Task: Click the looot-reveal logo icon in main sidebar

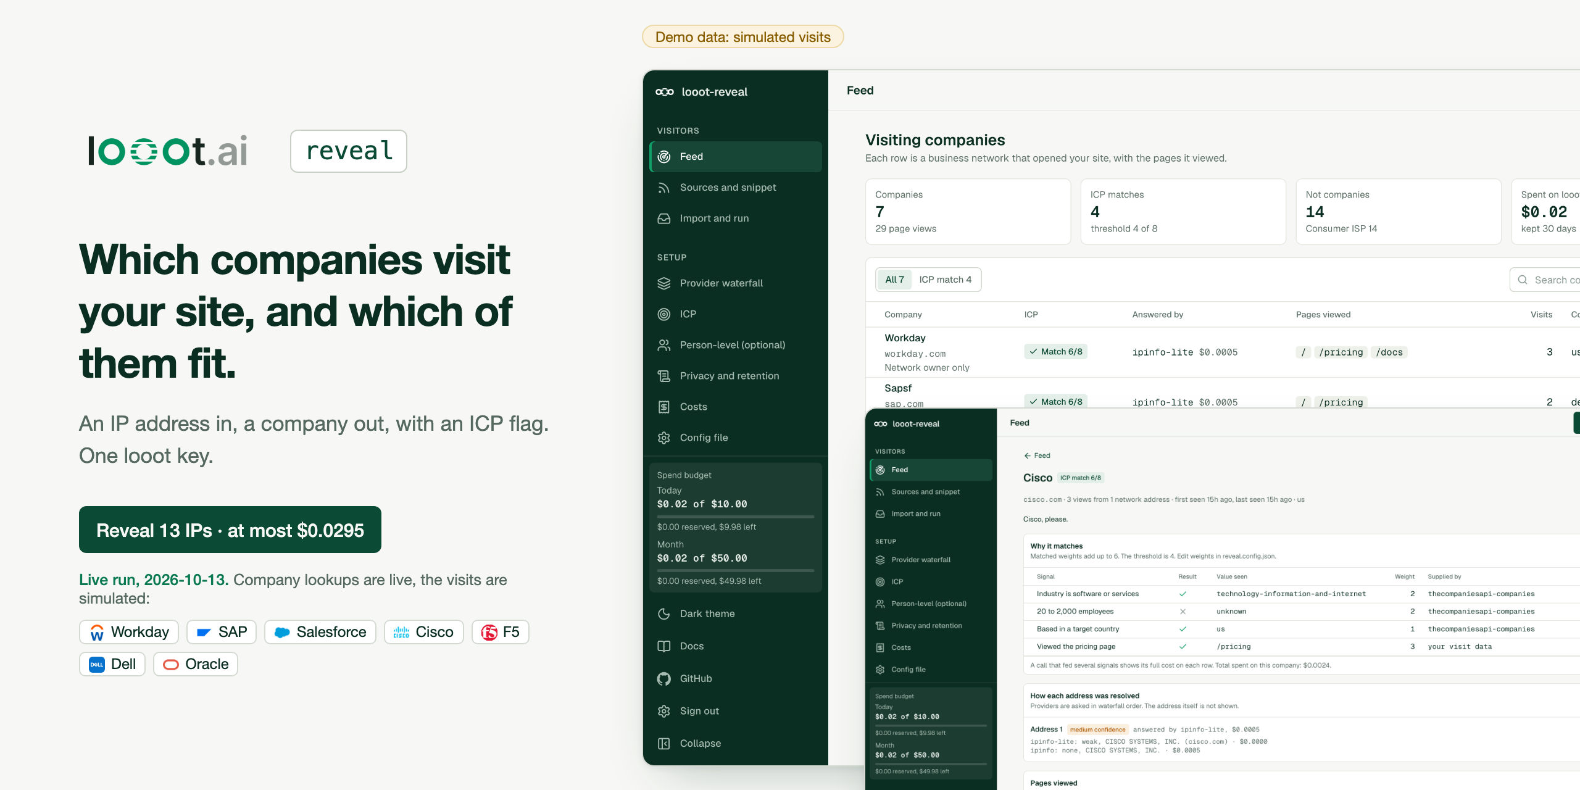Action: click(664, 92)
